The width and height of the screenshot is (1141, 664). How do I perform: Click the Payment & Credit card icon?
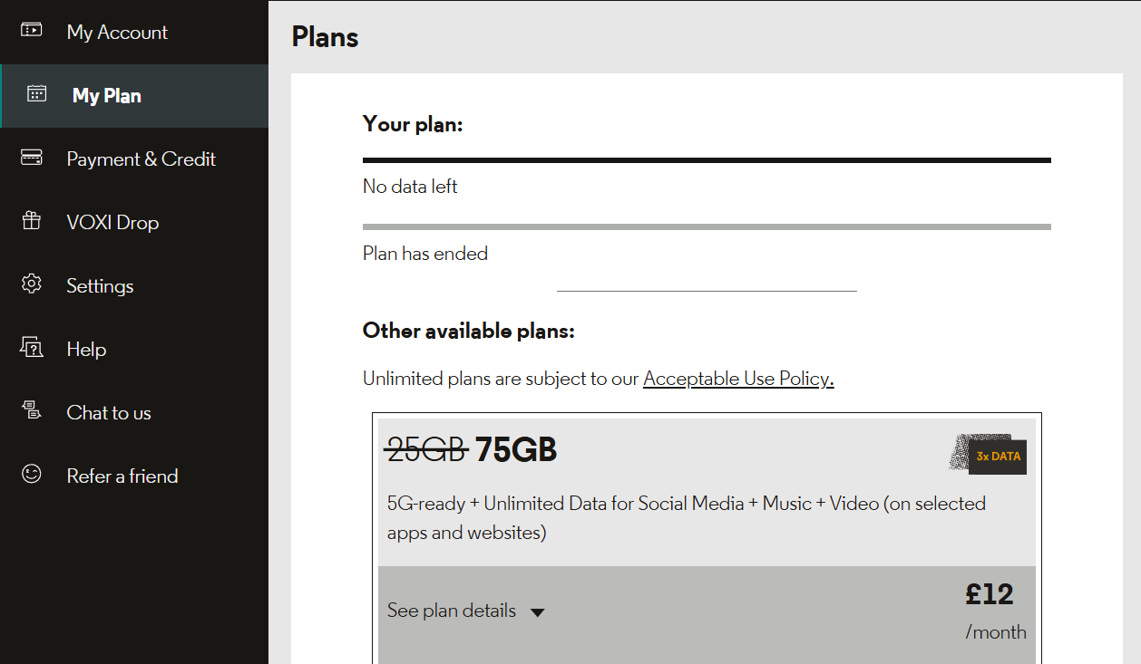click(x=32, y=158)
